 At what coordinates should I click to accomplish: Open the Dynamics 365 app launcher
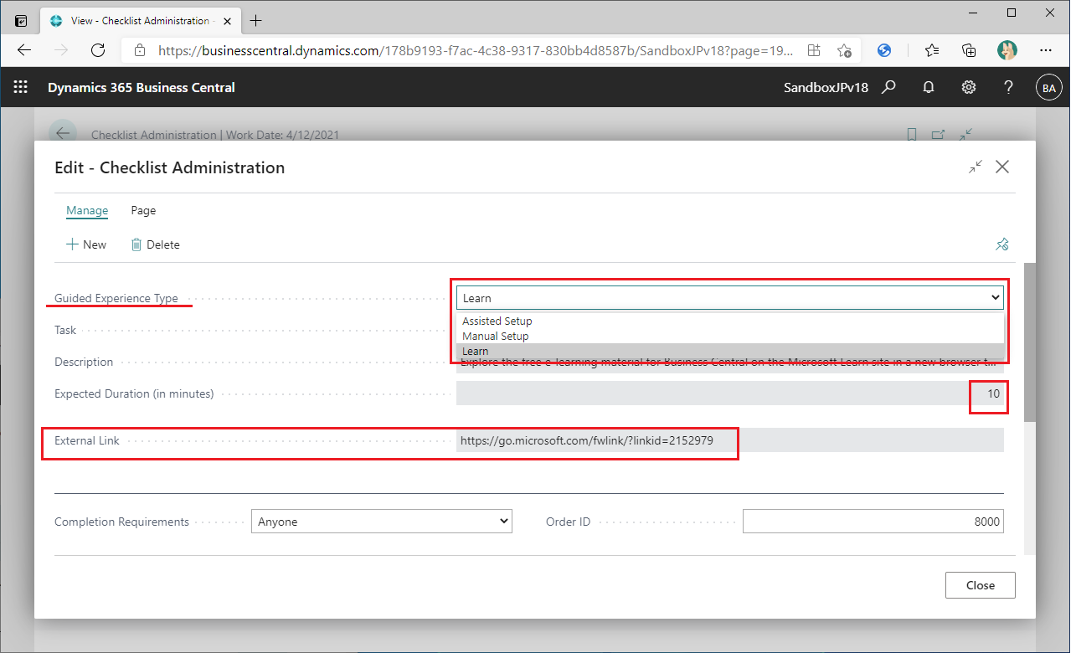tap(20, 87)
